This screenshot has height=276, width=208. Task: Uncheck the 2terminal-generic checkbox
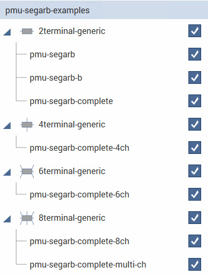pyautogui.click(x=195, y=31)
